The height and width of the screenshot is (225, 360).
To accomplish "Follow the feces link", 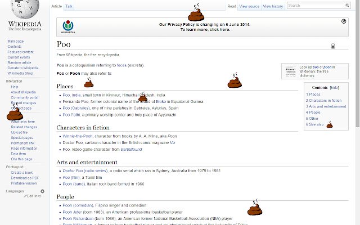I will pos(121,65).
